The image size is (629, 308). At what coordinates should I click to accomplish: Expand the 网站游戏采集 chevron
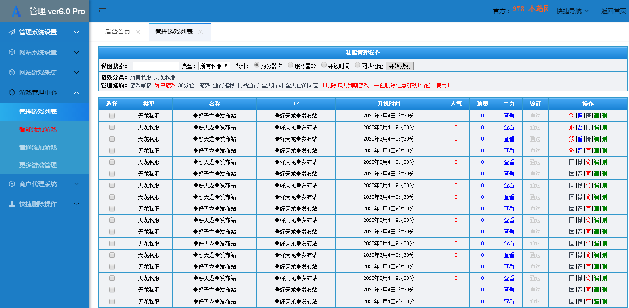click(x=76, y=72)
